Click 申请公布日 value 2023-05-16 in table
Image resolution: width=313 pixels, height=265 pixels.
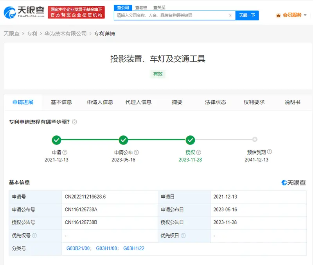click(x=225, y=209)
